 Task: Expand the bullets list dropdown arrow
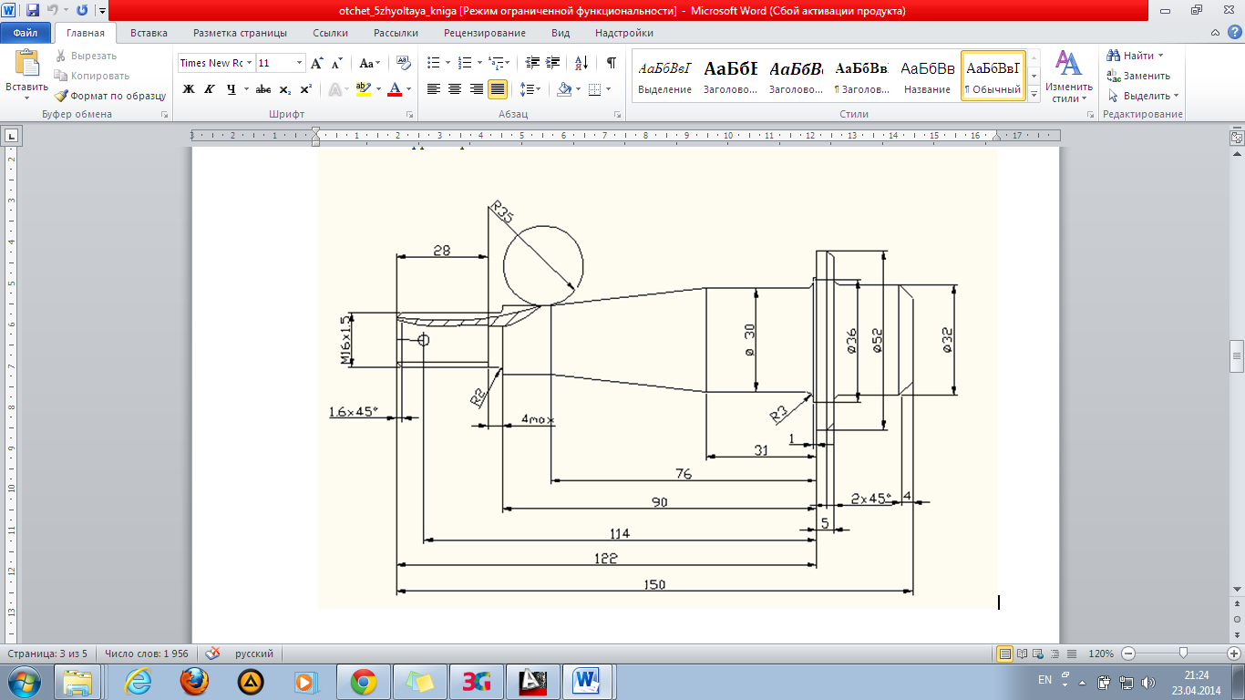[448, 63]
